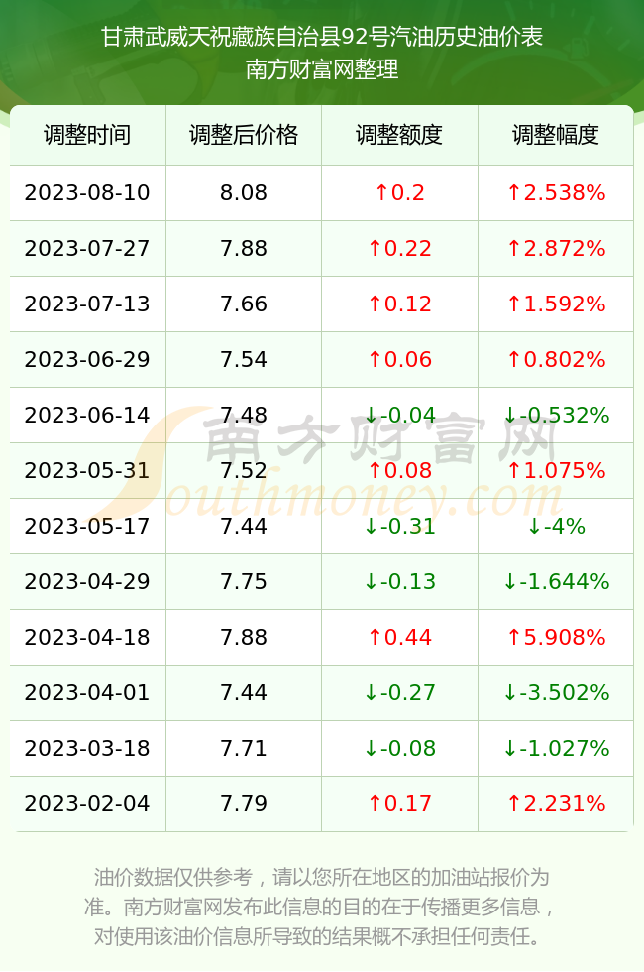Click the title 甘肃武威天祝藏族自治县92号汽油历史油价表
Image resolution: width=644 pixels, height=972 pixels.
click(322, 37)
